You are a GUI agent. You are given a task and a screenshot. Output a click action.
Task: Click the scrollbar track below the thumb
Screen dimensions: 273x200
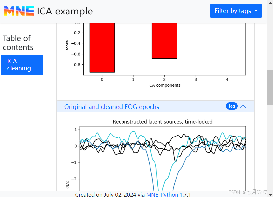pos(270,148)
